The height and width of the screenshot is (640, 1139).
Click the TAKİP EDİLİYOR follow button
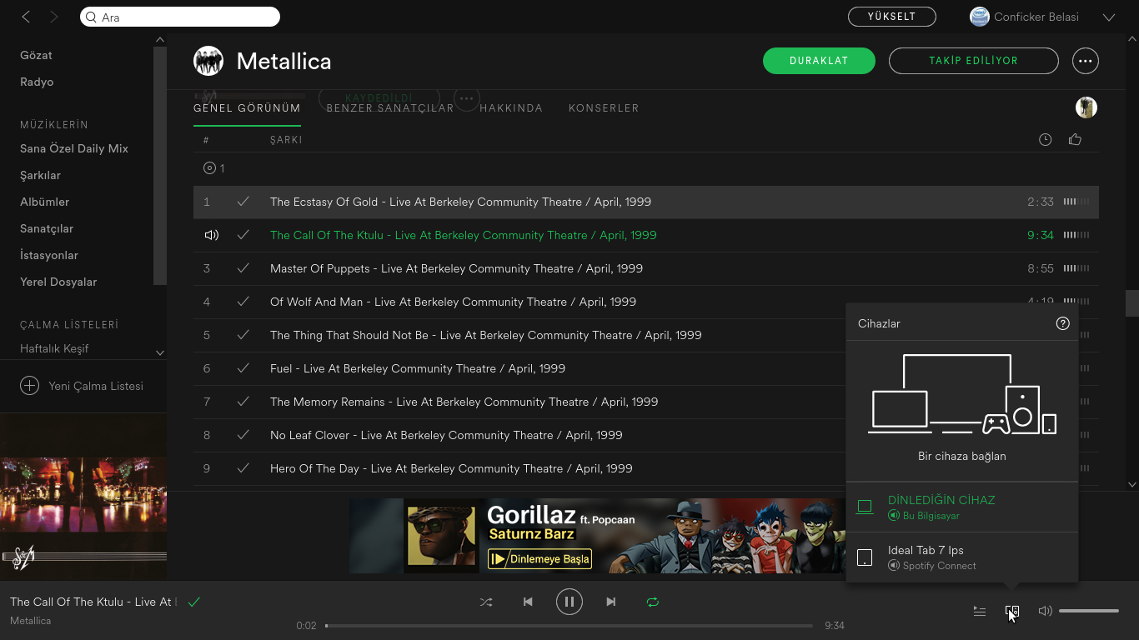click(x=974, y=61)
